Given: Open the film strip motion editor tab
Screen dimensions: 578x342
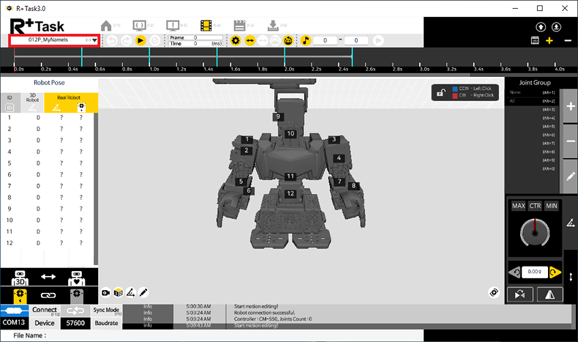Looking at the screenshot, I should click(x=207, y=25).
